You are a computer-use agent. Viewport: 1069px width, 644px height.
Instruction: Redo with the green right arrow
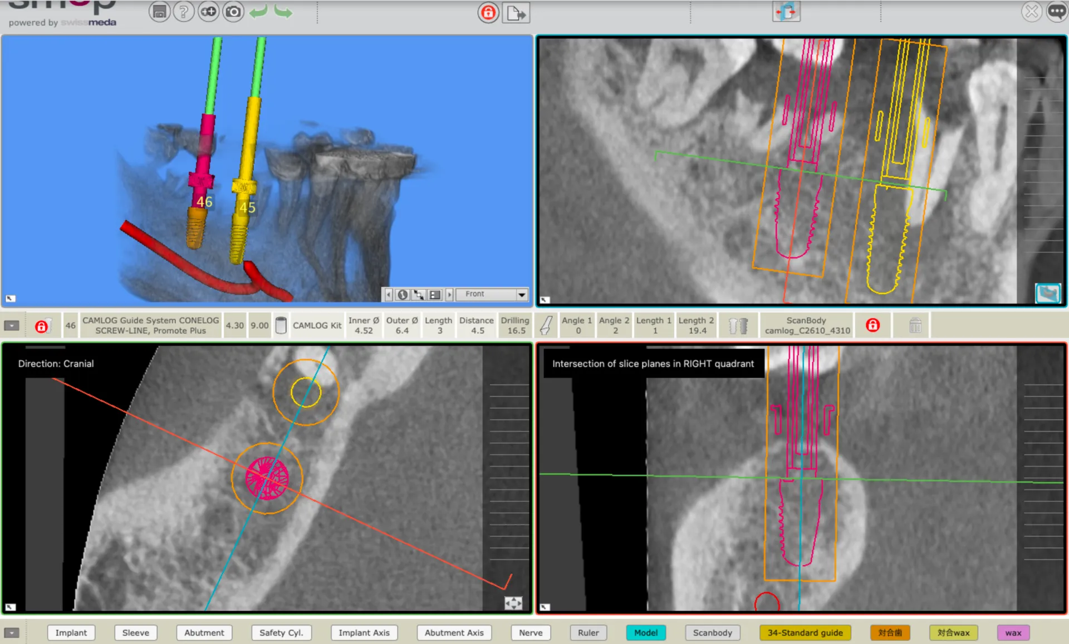pos(283,12)
